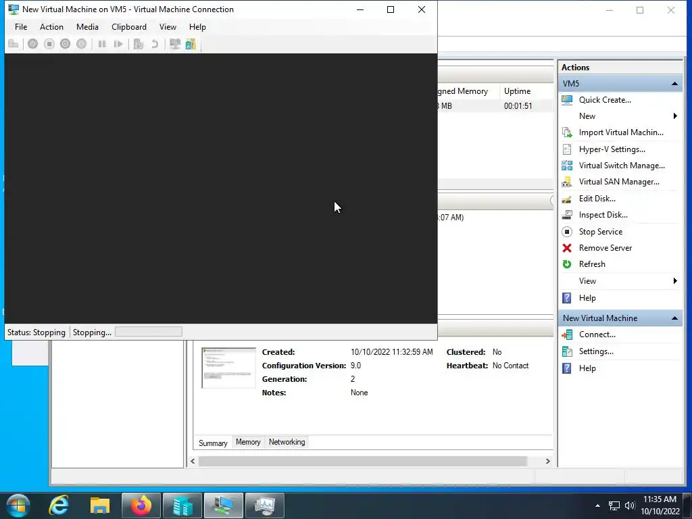Open the View menu in VM Connection
This screenshot has height=519, width=692.
168,27
